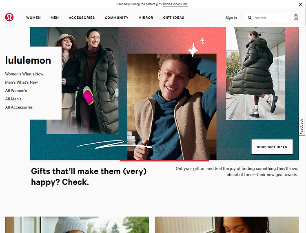This screenshot has height=233, width=306.
Task: Open the Men menu
Action: click(x=55, y=18)
